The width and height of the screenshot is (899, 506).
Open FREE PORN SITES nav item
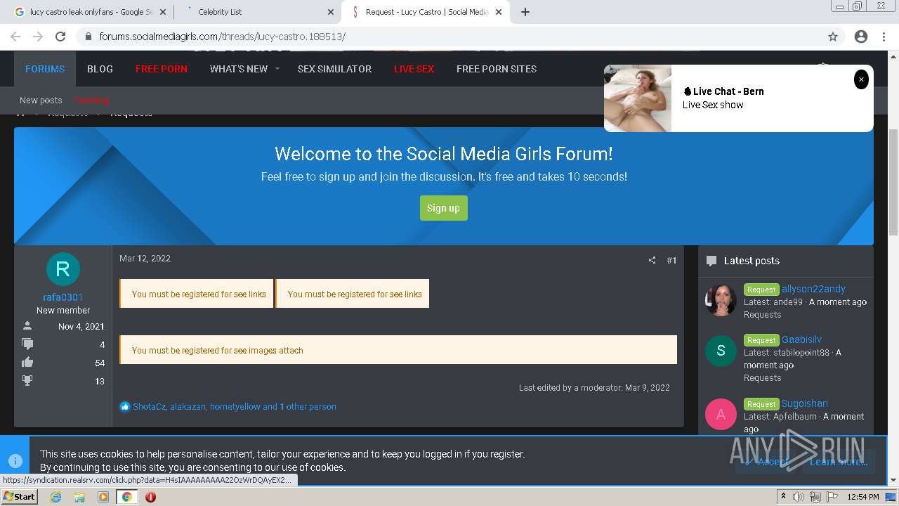[497, 69]
